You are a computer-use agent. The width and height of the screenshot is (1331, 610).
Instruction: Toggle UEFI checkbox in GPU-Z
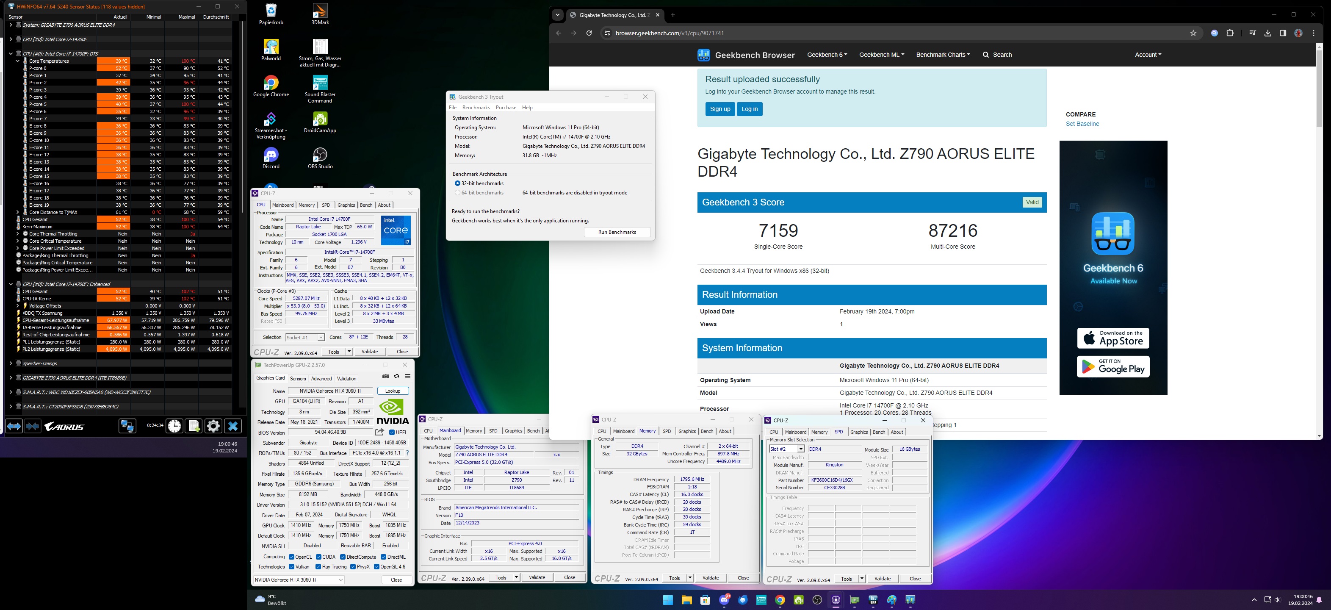coord(392,432)
